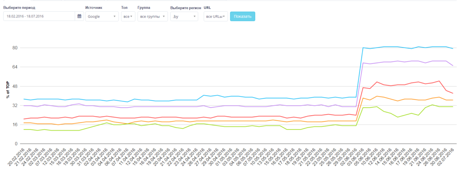Click the Показать button
This screenshot has height=173, width=460.
(x=243, y=17)
